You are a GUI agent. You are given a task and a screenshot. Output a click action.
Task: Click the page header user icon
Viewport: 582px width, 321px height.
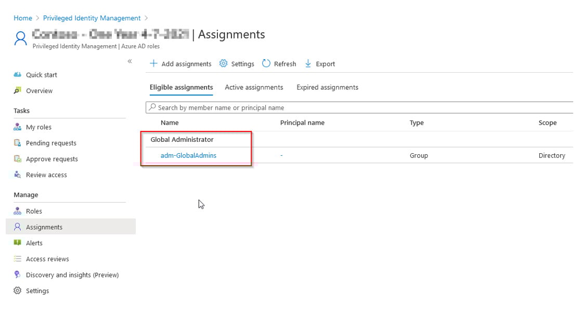(21, 38)
